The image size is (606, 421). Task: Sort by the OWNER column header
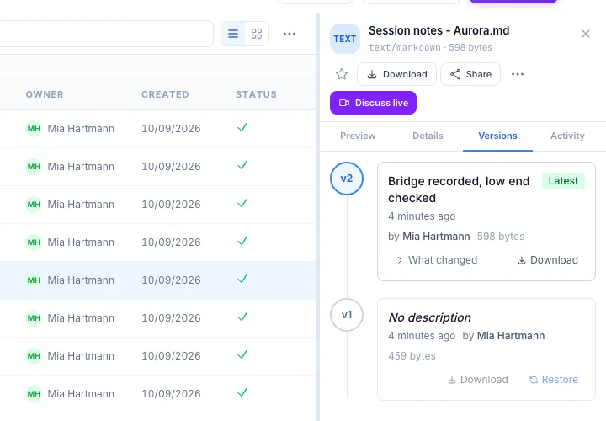click(45, 94)
